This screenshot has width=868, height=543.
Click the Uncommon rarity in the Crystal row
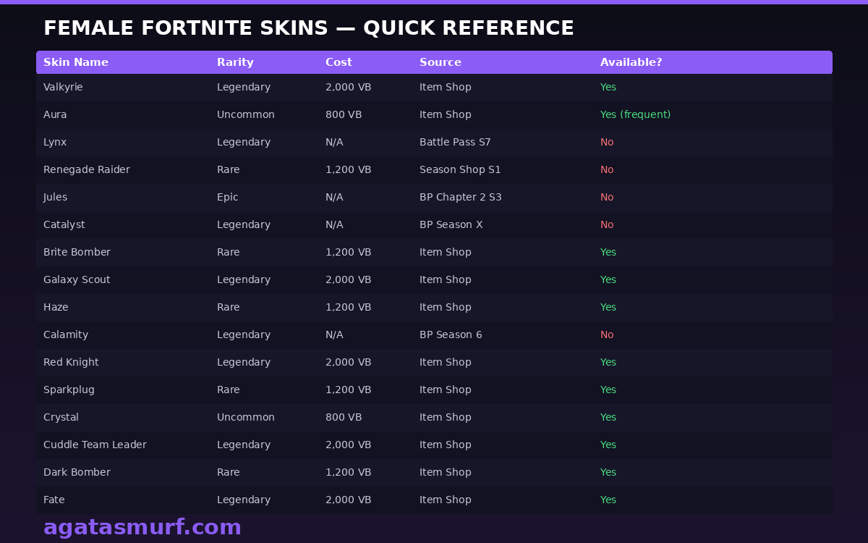[x=246, y=417]
